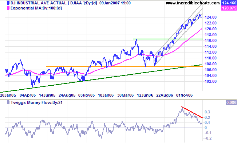Click the 116.00 price axis label
The image size is (237, 144).
[x=210, y=40]
